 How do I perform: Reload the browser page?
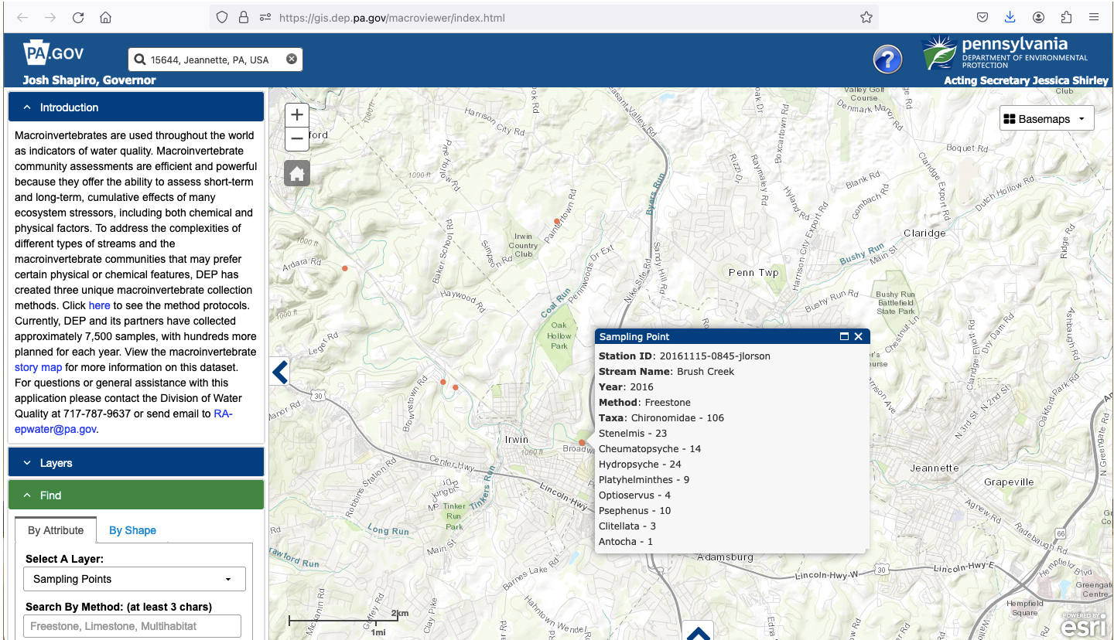pos(78,17)
